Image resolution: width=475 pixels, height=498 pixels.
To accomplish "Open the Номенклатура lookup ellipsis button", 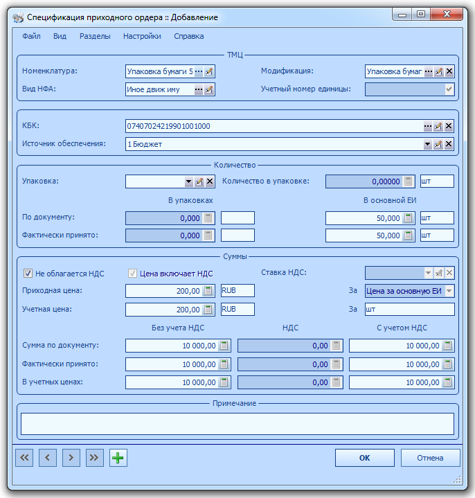I will click(x=199, y=71).
